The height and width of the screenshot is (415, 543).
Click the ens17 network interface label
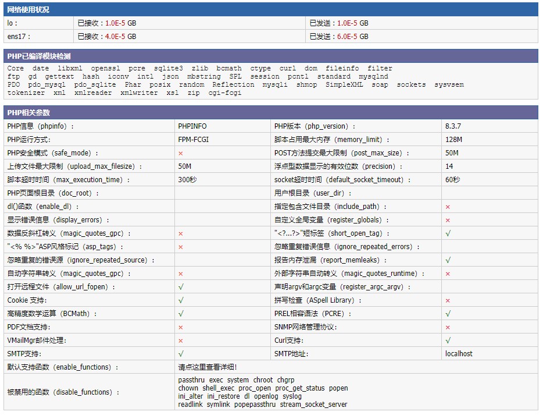point(16,37)
